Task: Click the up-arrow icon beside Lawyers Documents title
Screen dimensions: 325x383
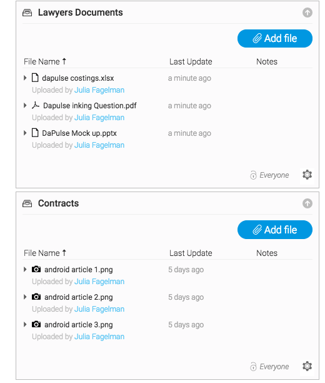Action: (x=307, y=13)
